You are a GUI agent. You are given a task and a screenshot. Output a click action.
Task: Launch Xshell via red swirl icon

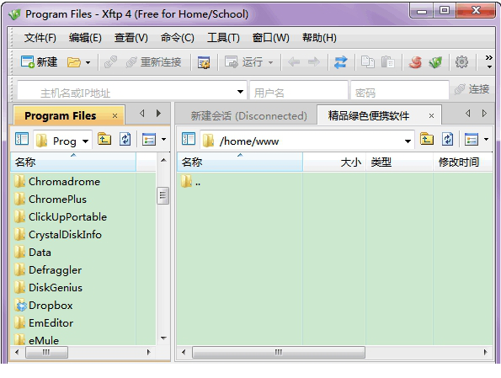pos(415,62)
